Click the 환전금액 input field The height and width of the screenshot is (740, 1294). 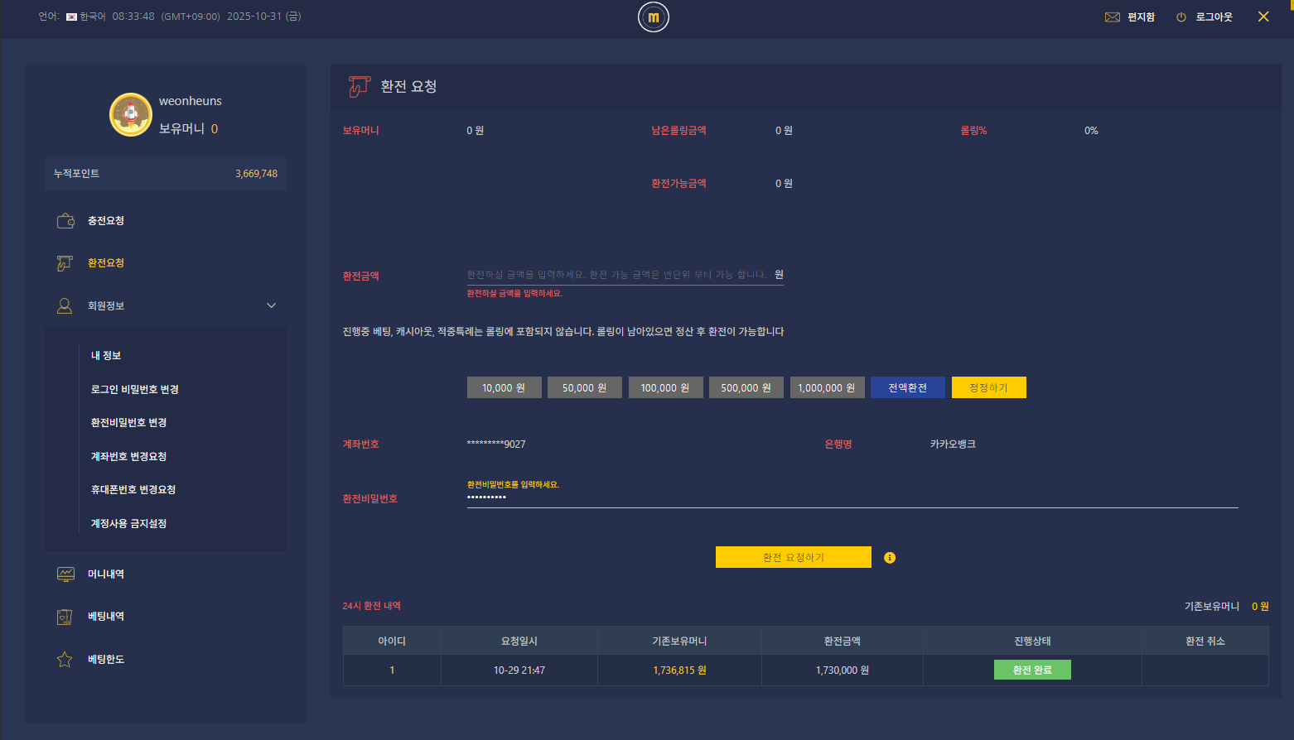tap(617, 275)
